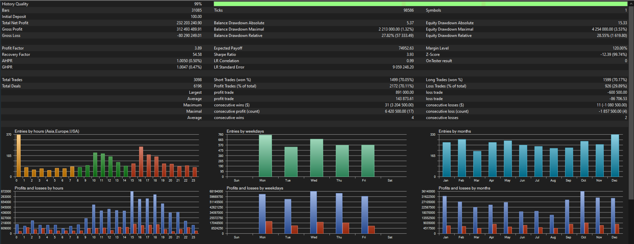Click the "Profits and losses by hours" title

pyautogui.click(x=39, y=188)
